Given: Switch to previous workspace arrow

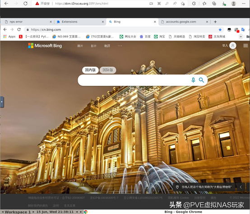Looking at the screenshot, I should coord(3,212).
